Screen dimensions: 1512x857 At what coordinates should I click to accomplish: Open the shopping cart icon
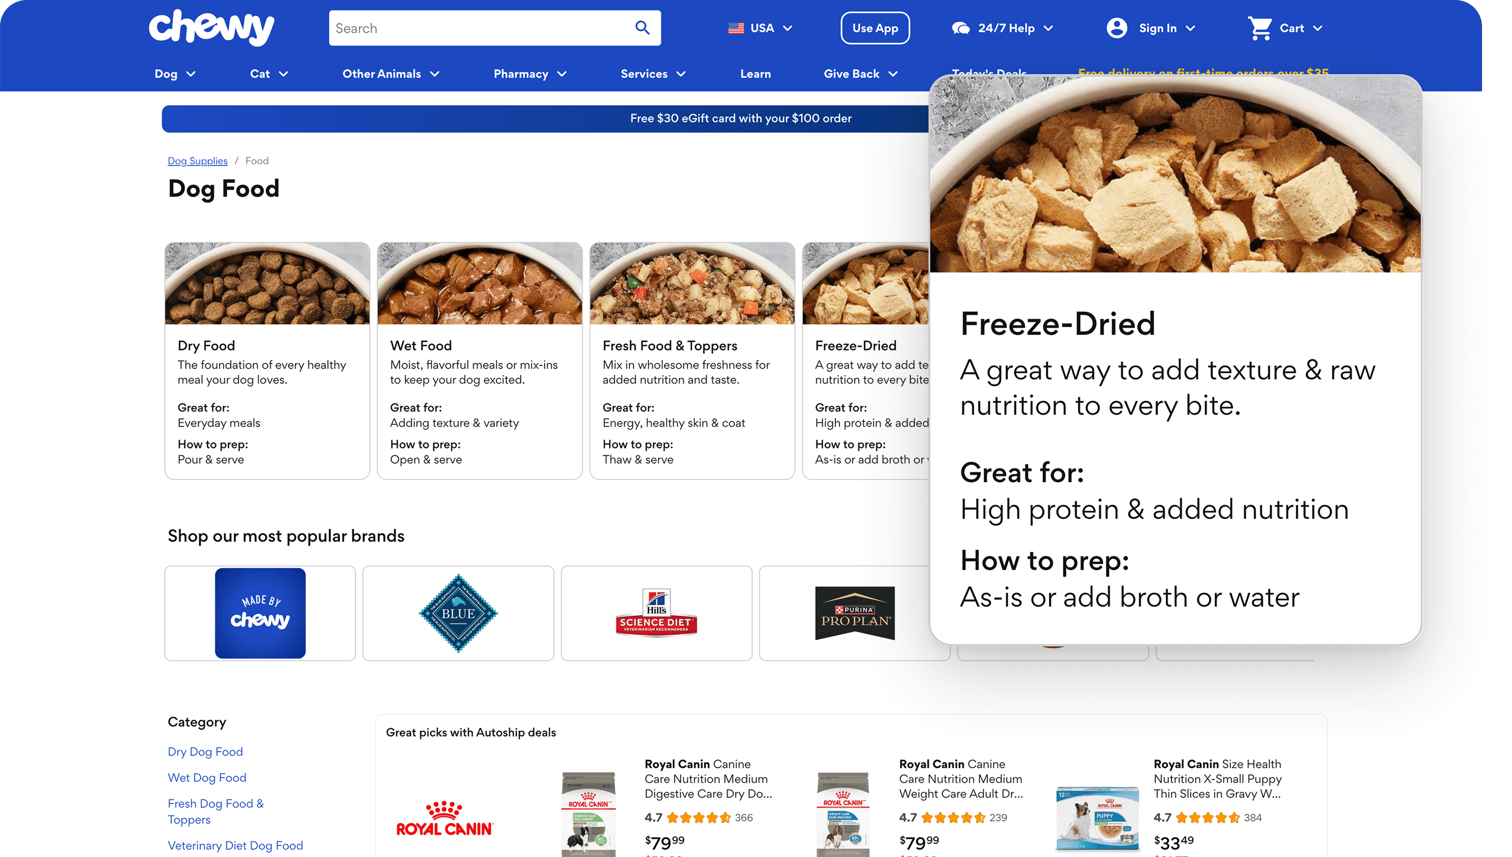[1260, 28]
